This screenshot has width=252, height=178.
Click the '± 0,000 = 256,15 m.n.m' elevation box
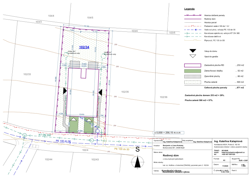pyautogui.click(x=169, y=133)
